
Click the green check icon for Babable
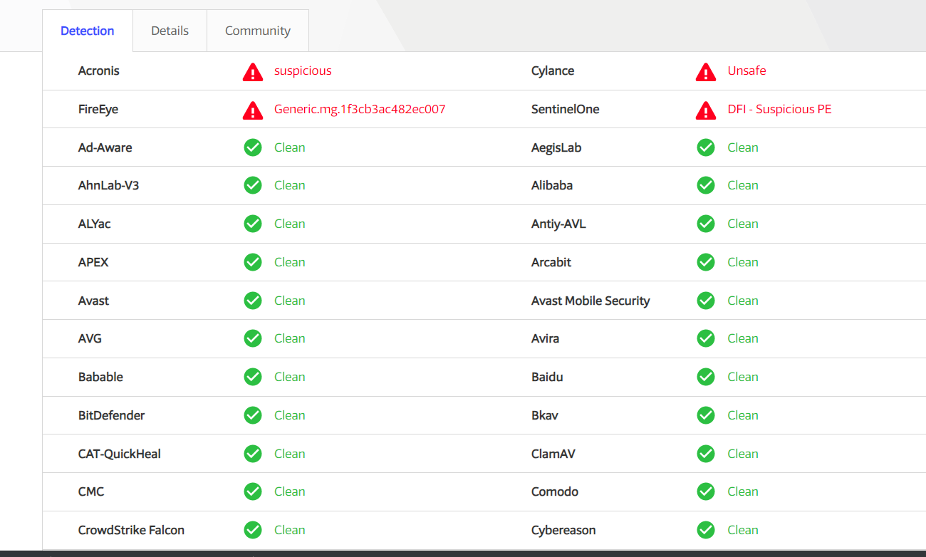(253, 377)
